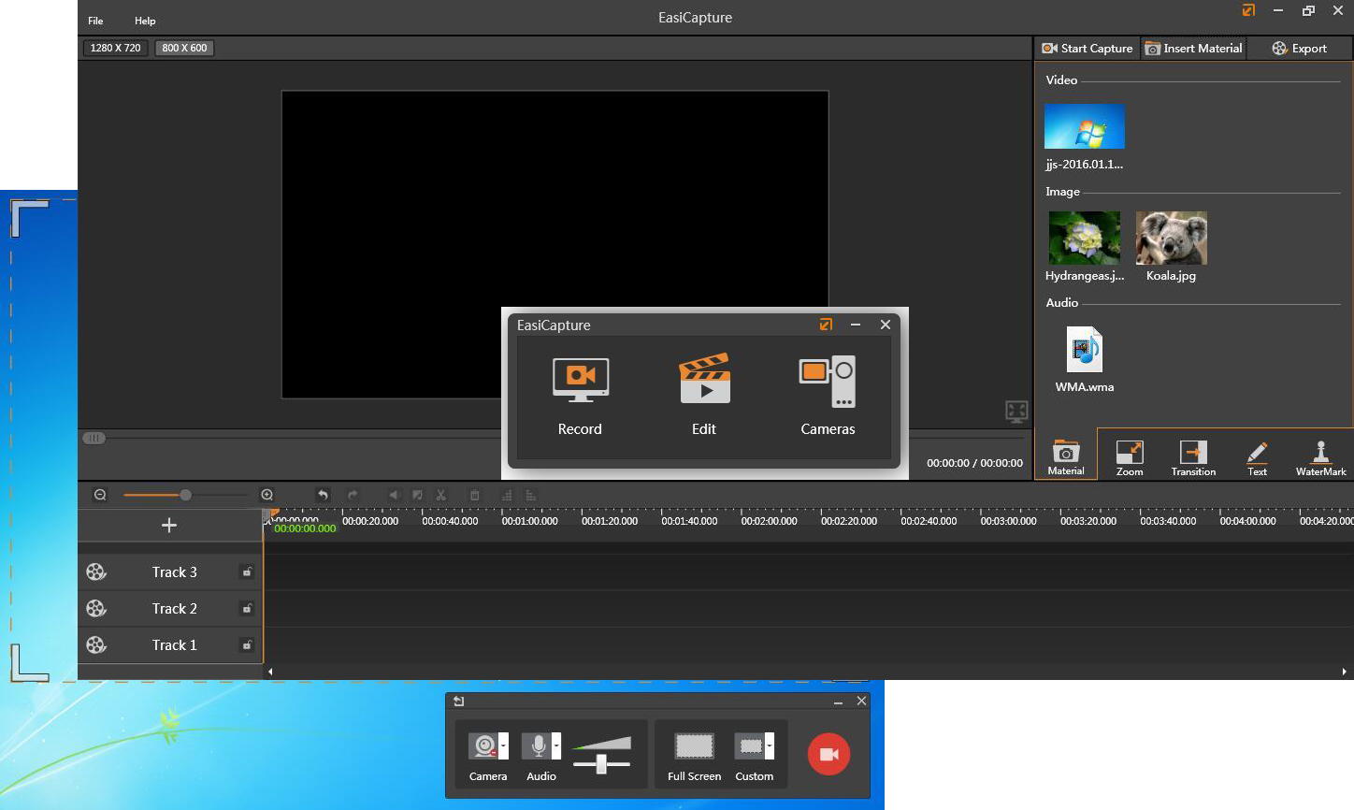The image size is (1354, 810).
Task: Select the Hydrangeas image thumbnail
Action: (x=1085, y=238)
